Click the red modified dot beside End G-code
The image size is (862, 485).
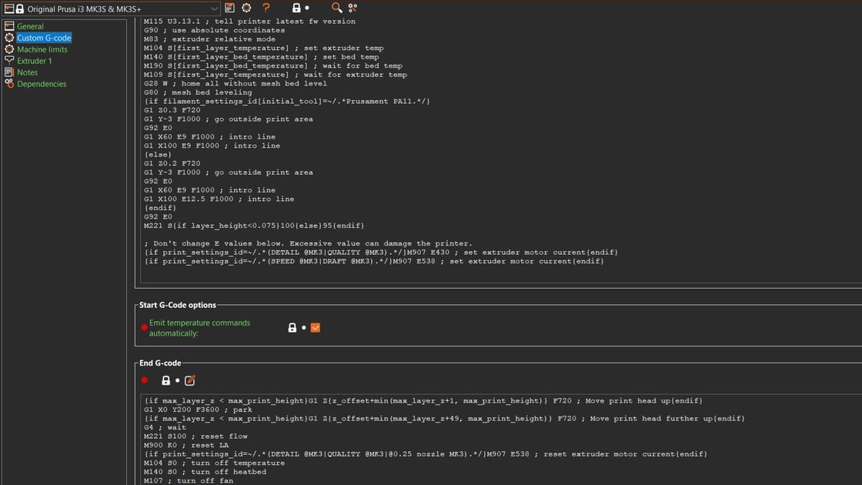pos(143,380)
